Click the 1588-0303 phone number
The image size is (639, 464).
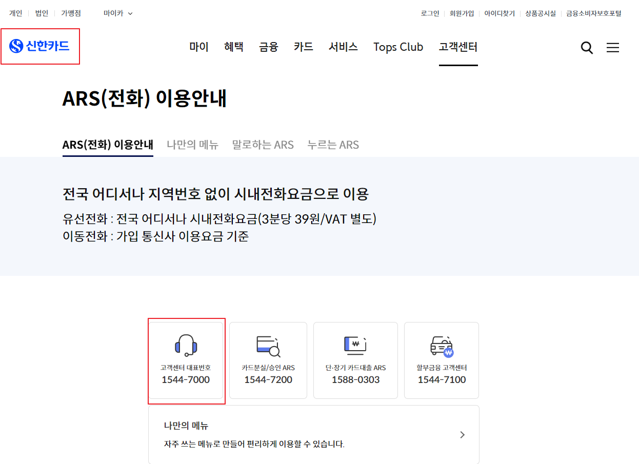click(x=355, y=380)
